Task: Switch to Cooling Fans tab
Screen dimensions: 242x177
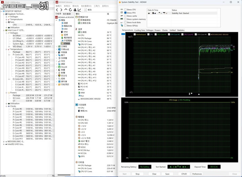Action: pos(140,30)
